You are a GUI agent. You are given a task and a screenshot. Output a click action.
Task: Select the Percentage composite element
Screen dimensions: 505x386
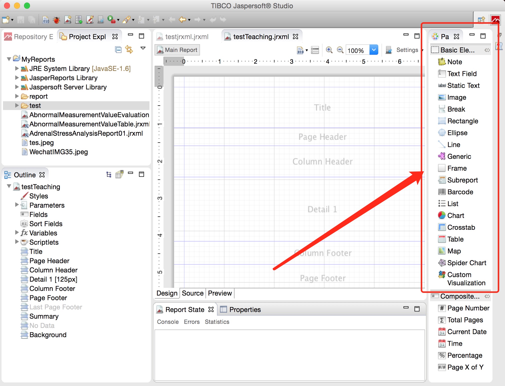[x=460, y=355]
